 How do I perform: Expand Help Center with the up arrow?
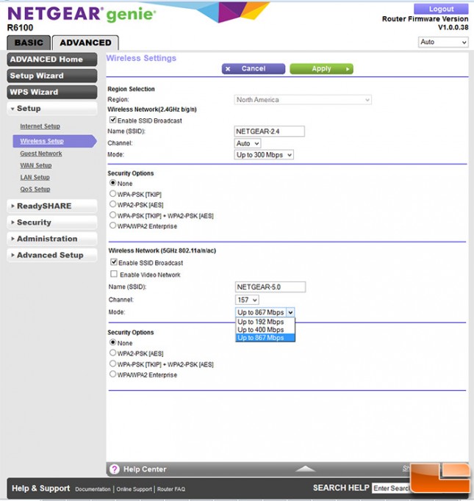pos(305,469)
